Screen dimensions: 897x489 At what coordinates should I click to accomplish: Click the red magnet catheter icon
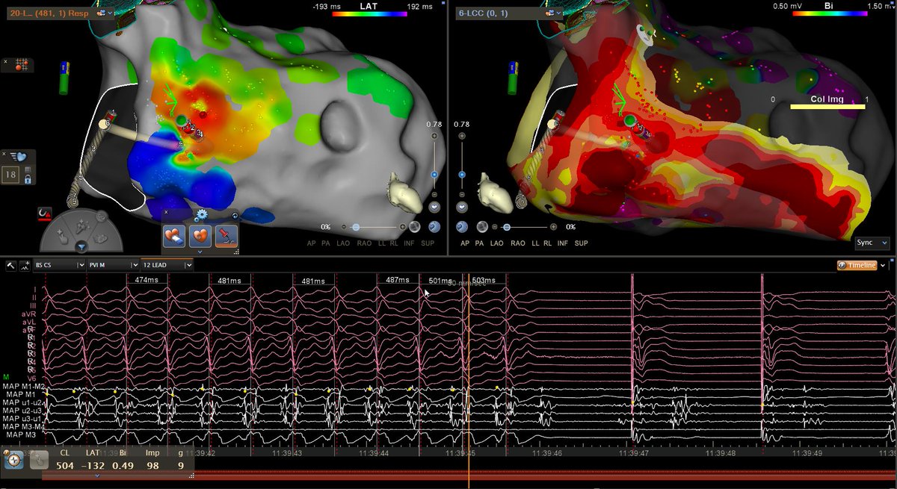tap(46, 215)
